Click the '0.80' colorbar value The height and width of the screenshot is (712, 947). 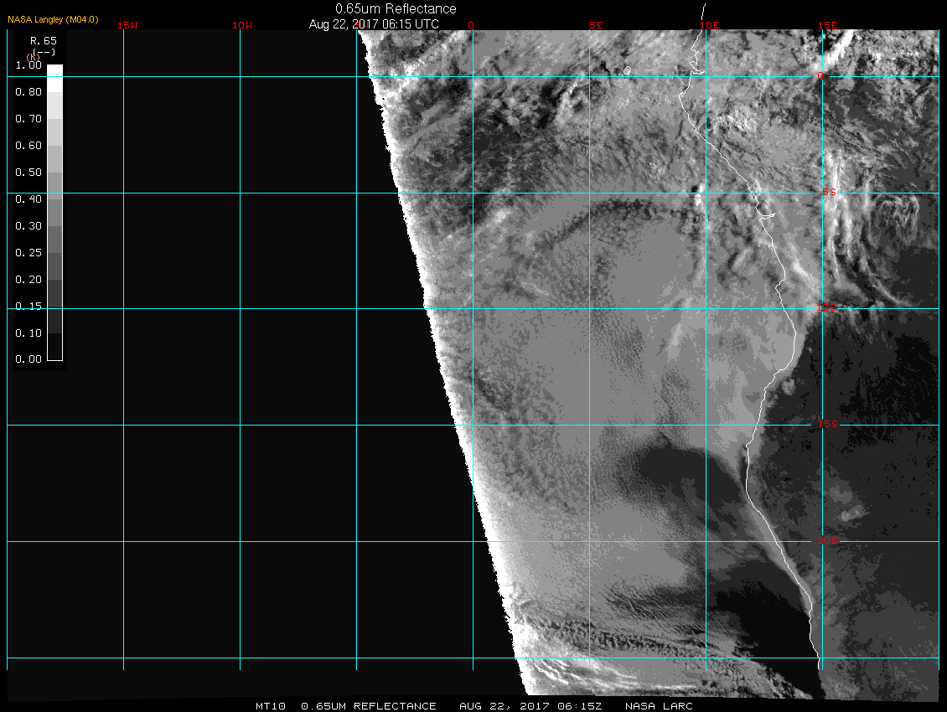click(28, 92)
